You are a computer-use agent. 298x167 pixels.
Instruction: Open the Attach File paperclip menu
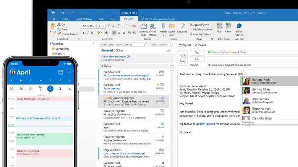[163, 28]
